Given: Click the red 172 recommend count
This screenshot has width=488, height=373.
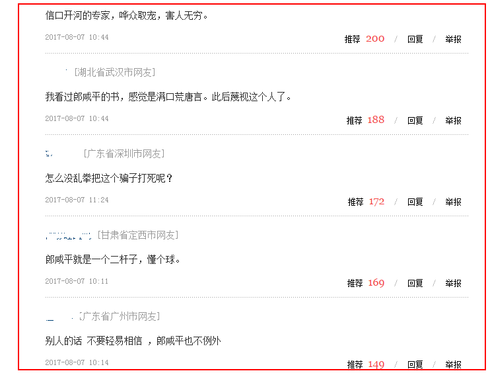Looking at the screenshot, I should coord(376,202).
